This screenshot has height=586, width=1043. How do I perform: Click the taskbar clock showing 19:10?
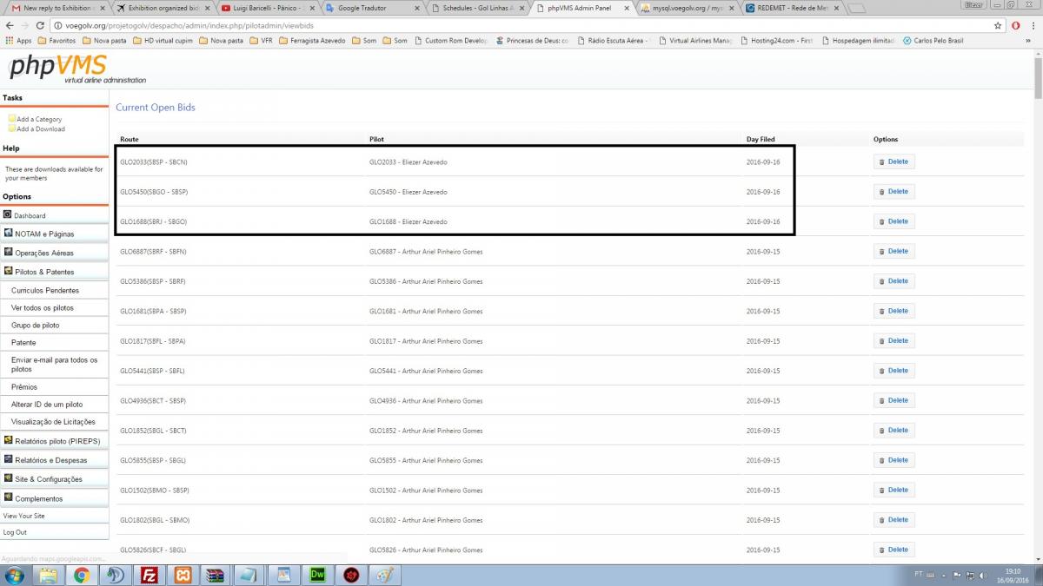pos(1013,575)
